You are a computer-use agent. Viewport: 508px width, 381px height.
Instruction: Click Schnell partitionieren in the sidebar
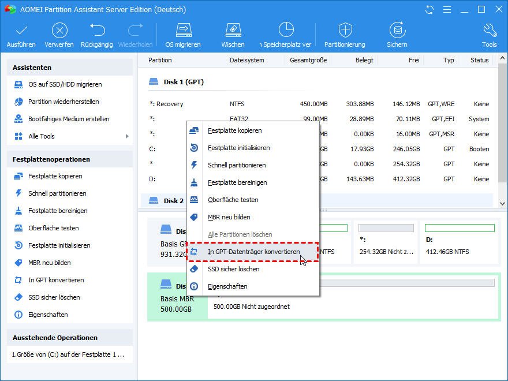tap(57, 193)
